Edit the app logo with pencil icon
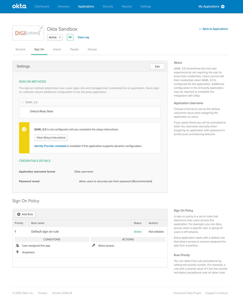This screenshot has width=243, height=306. [41, 28]
